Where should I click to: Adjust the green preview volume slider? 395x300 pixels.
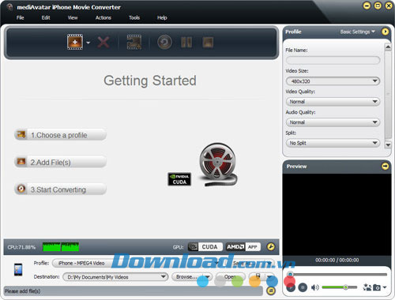340,287
